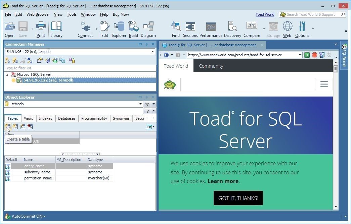
Task: Click the alter table pencil icon in Object Explorer
Action: [x=23, y=126]
